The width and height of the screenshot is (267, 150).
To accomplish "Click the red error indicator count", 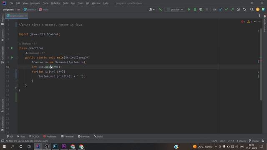I will (x=243, y=22).
